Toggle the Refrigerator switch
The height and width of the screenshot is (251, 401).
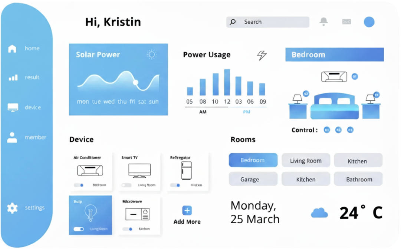pos(175,185)
